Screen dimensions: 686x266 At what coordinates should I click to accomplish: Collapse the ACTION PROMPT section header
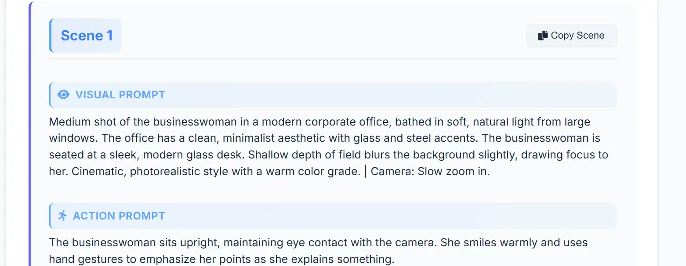(x=333, y=216)
